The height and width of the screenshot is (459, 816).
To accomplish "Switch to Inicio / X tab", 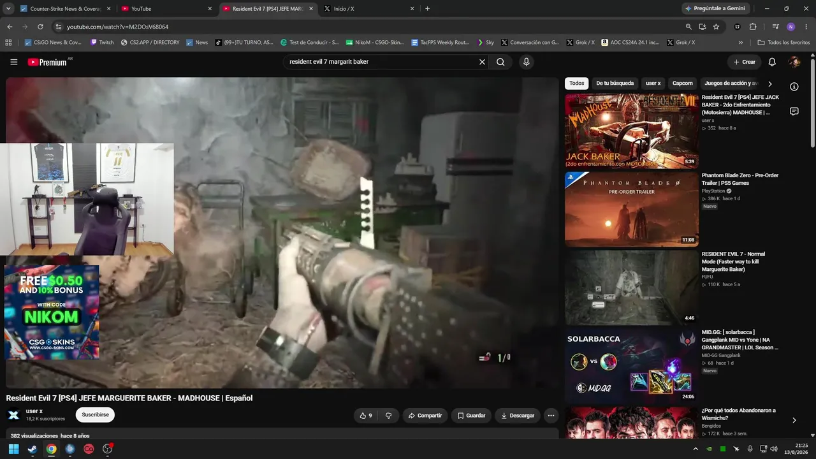I will pyautogui.click(x=369, y=9).
